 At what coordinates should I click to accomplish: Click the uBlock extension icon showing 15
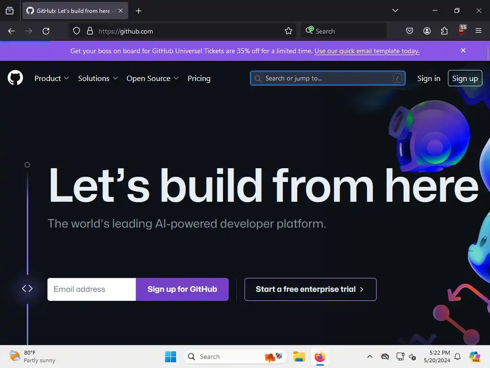pos(462,30)
